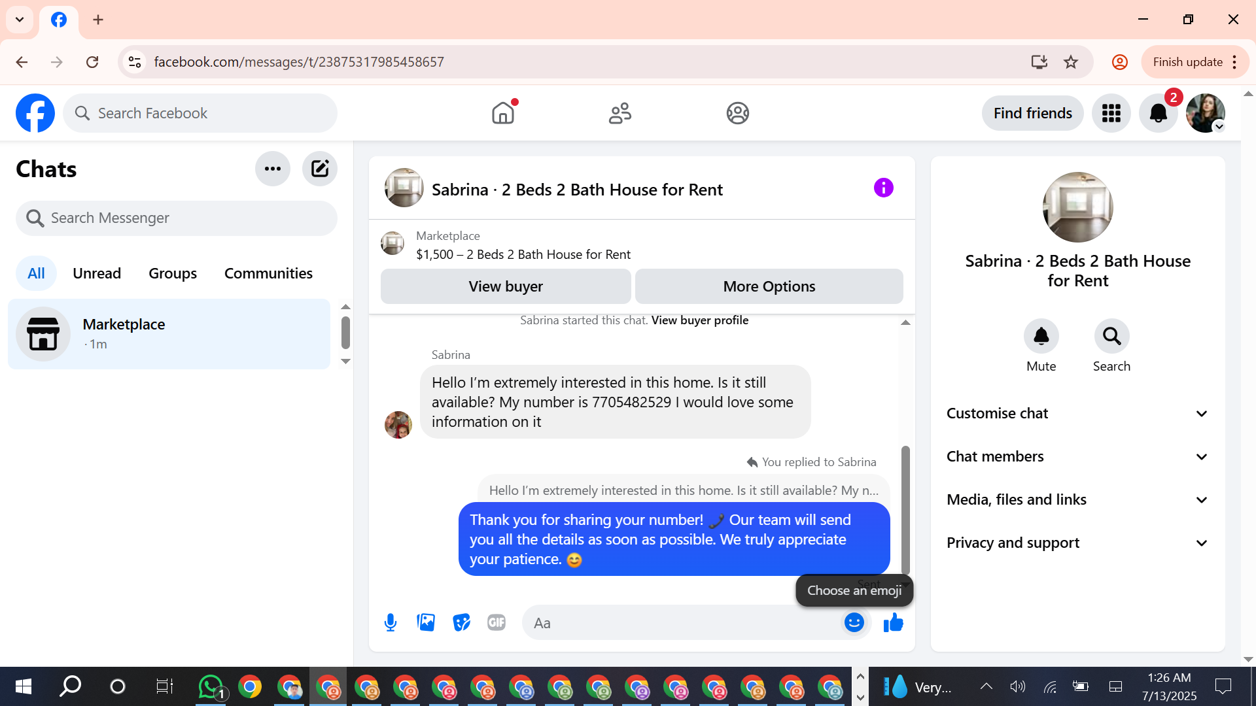Open the Facebook notifications bell

[1158, 113]
